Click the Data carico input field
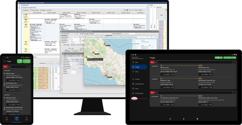This screenshot has width=242, height=125. (x=75, y=63)
